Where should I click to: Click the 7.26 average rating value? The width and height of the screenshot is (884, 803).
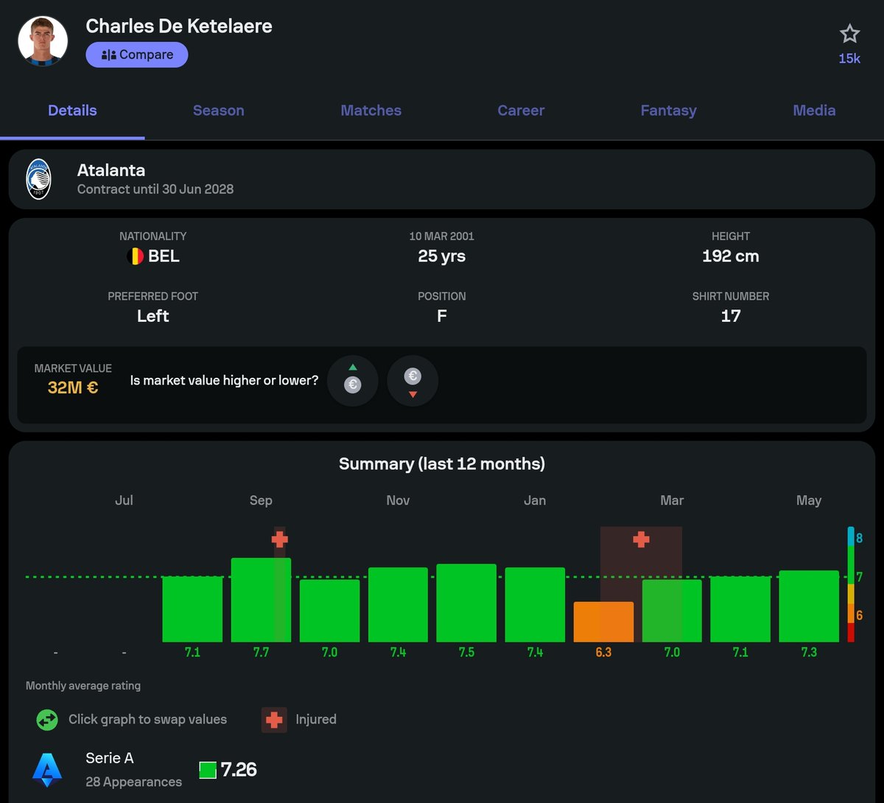coord(239,770)
